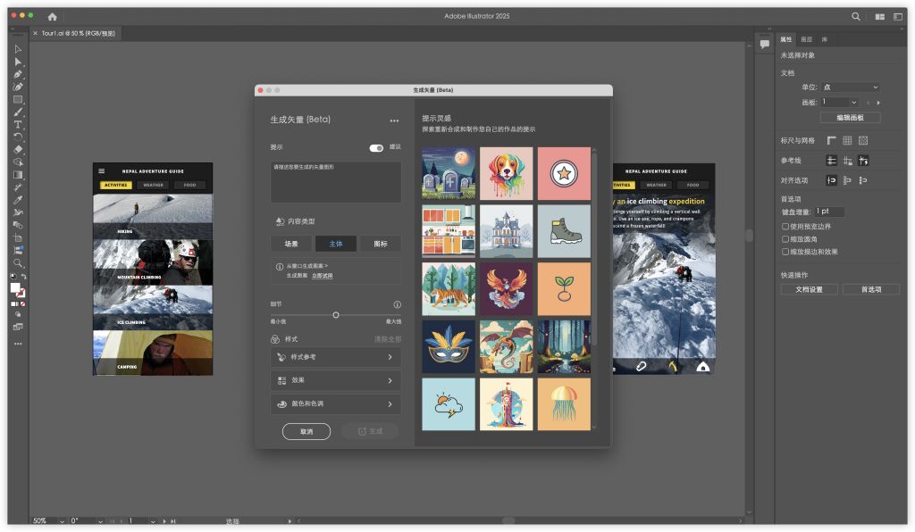The image size is (915, 532).
Task: Select the 场景 content type tab
Action: [x=291, y=244]
